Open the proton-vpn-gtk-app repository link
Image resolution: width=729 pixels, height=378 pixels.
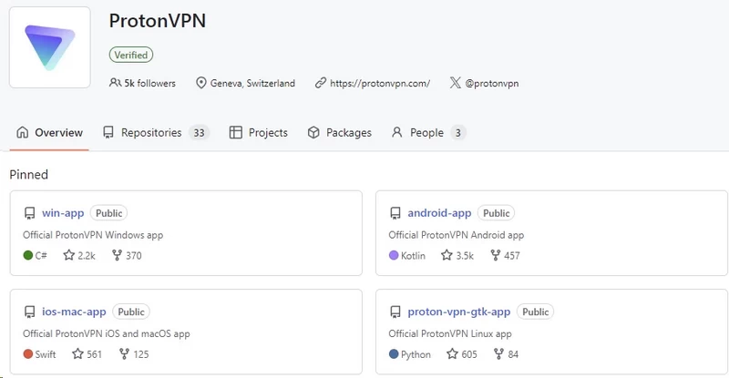[459, 312]
